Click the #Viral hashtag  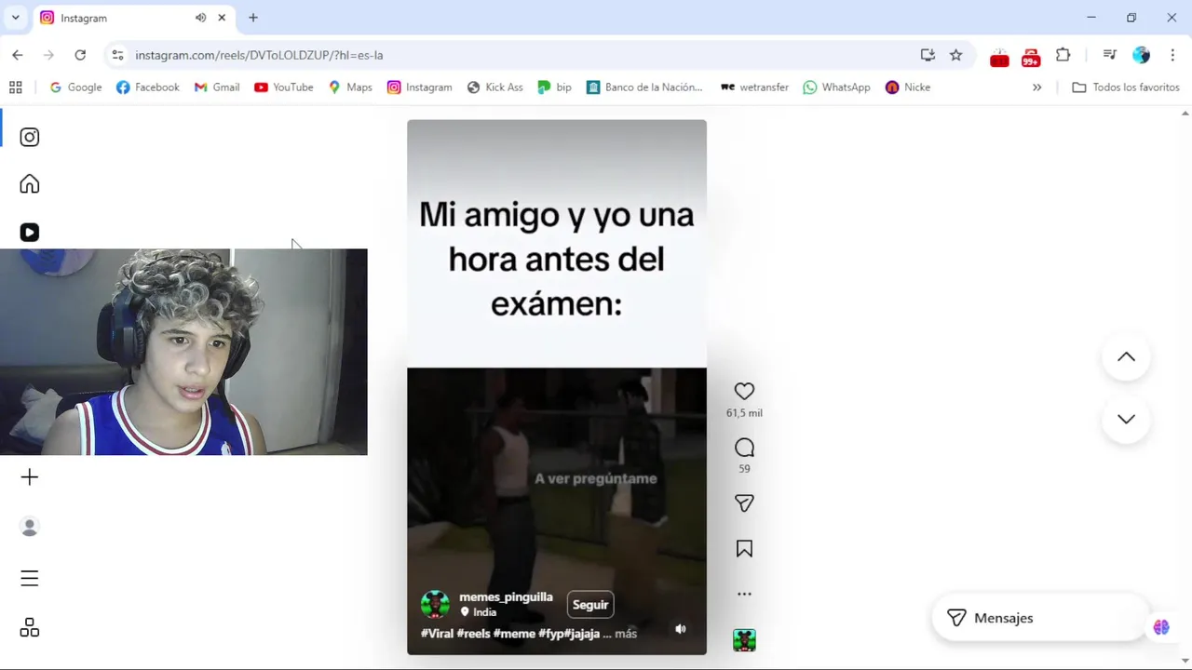(x=437, y=634)
